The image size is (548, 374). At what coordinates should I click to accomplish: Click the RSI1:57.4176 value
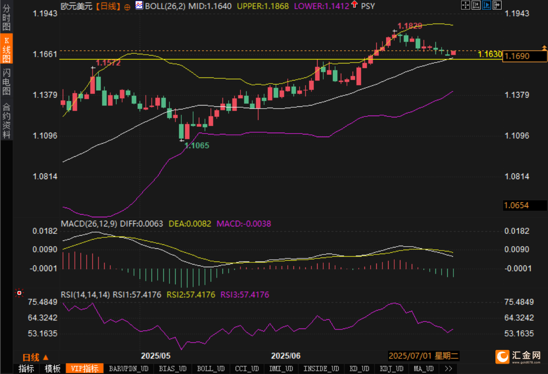(x=137, y=295)
